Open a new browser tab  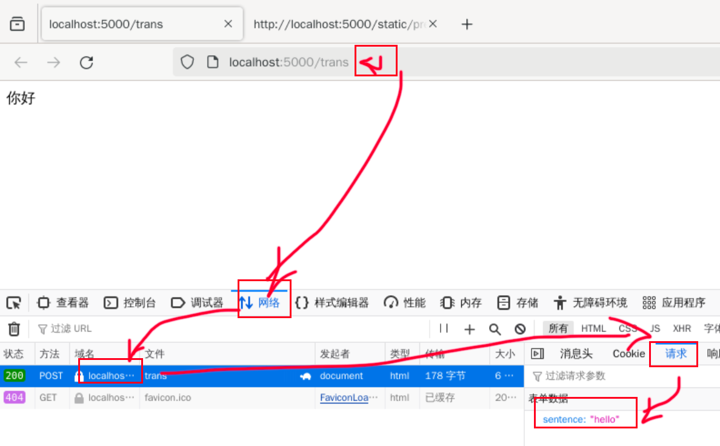click(467, 24)
